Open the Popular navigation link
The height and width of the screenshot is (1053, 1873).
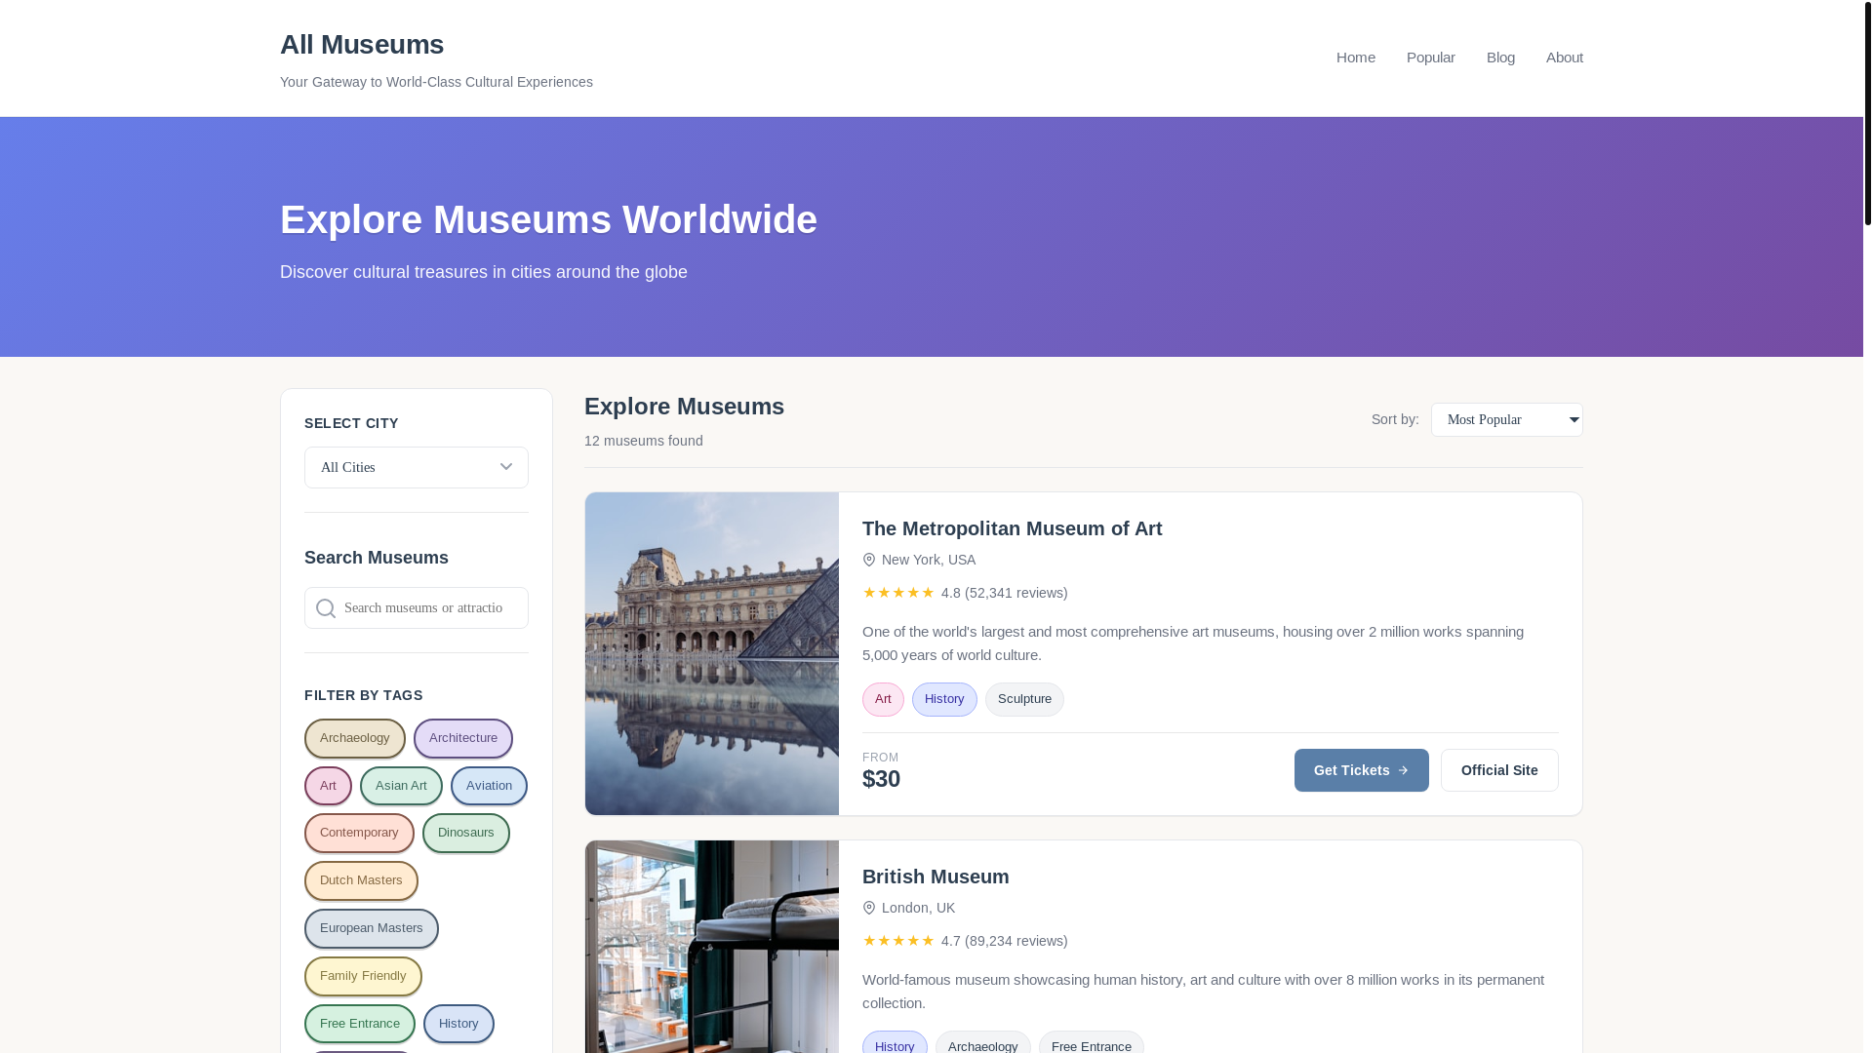tap(1431, 58)
